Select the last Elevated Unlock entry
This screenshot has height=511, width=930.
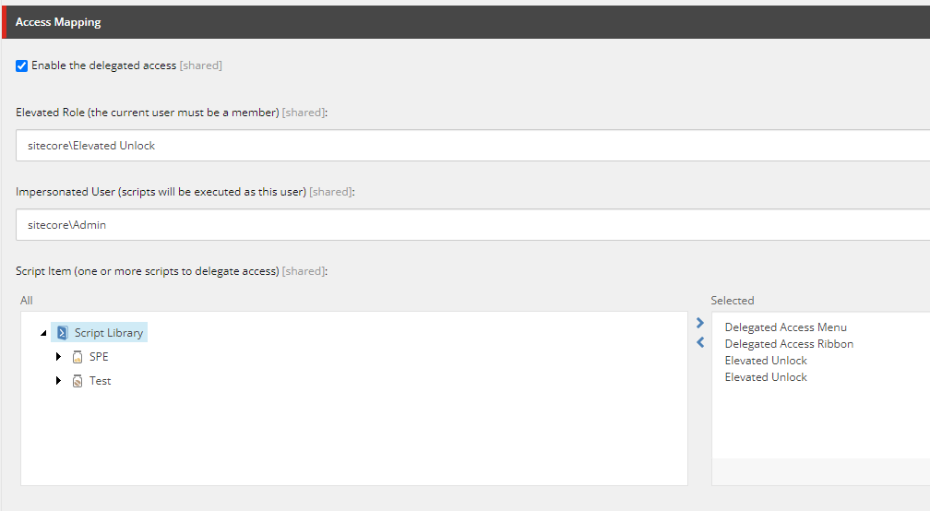tap(766, 377)
